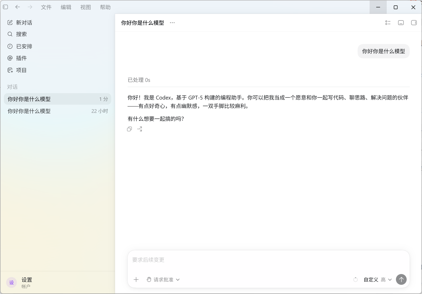Click the task list icon in header
422x294 pixels.
coord(388,23)
